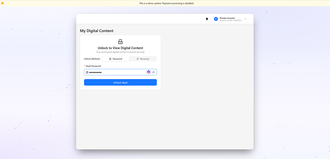
Task: Click the My Digital Content heading
Action: click(x=97, y=31)
